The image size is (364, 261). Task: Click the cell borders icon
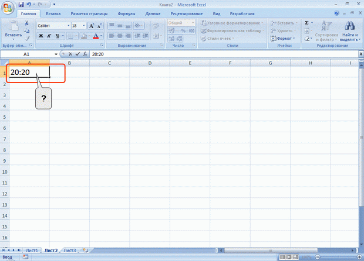tap(70, 36)
